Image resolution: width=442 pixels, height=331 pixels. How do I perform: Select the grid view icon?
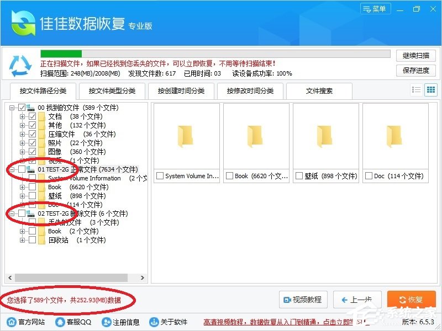coord(430,90)
